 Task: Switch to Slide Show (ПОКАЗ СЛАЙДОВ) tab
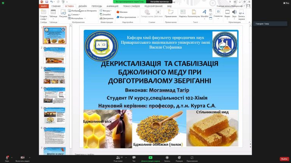131,6
